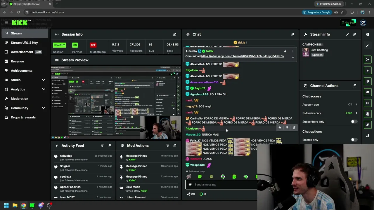Viewport: 374px width, 210px height.
Task: Open the Activity Feed filter options
Action: 102,146
